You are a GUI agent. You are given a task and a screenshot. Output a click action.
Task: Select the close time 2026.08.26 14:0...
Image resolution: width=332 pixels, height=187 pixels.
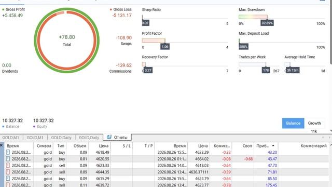coord(172,165)
